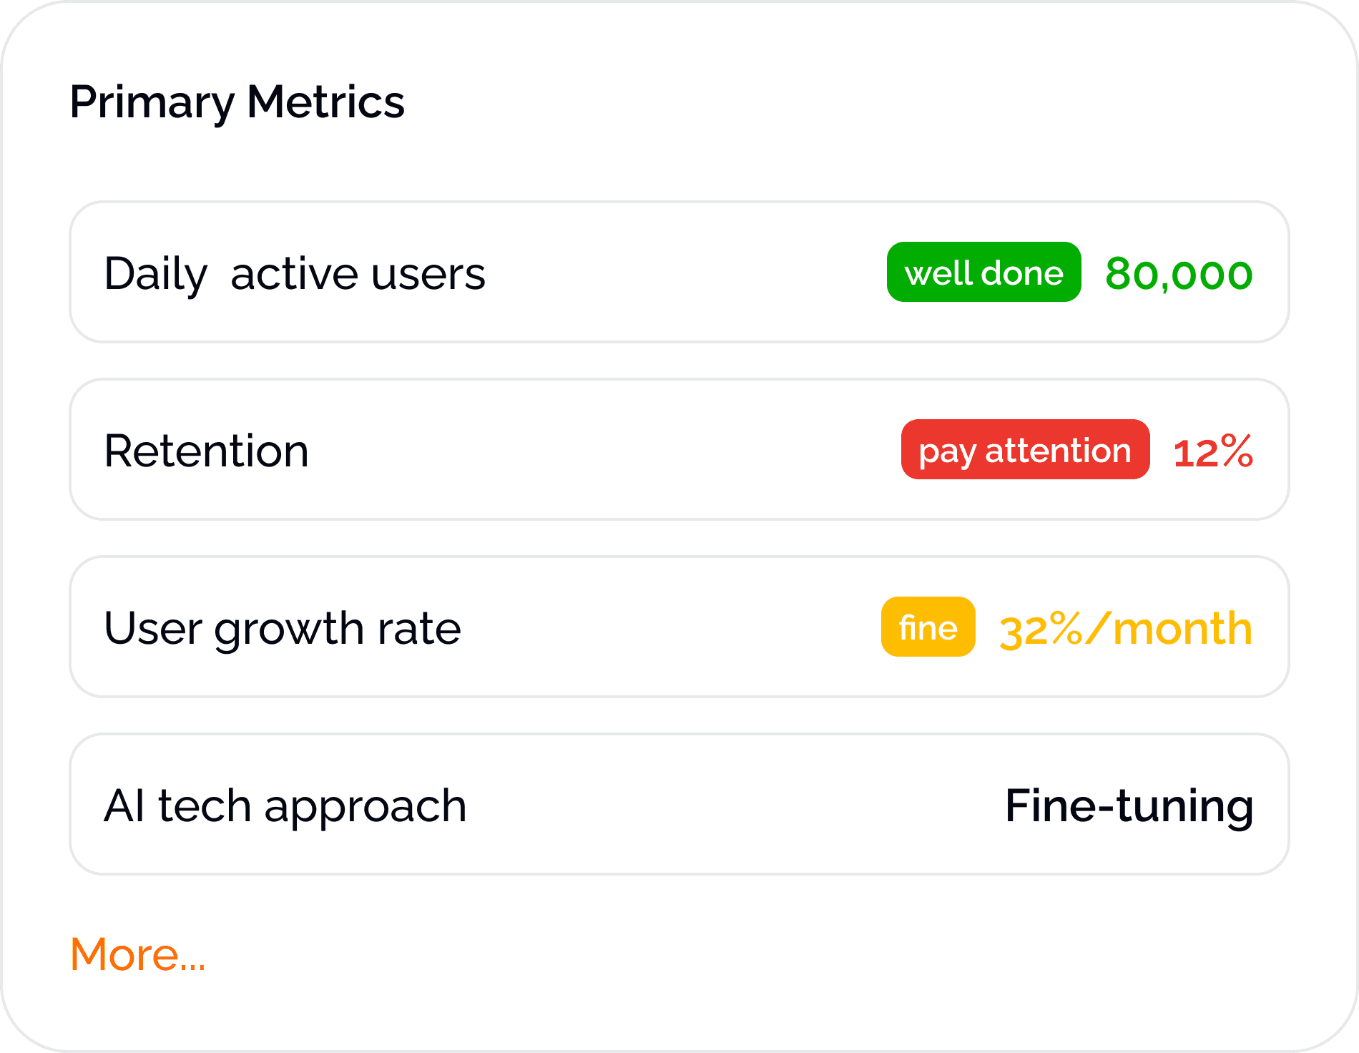
Task: Click the word 'Primary' in the heading
Action: [152, 102]
